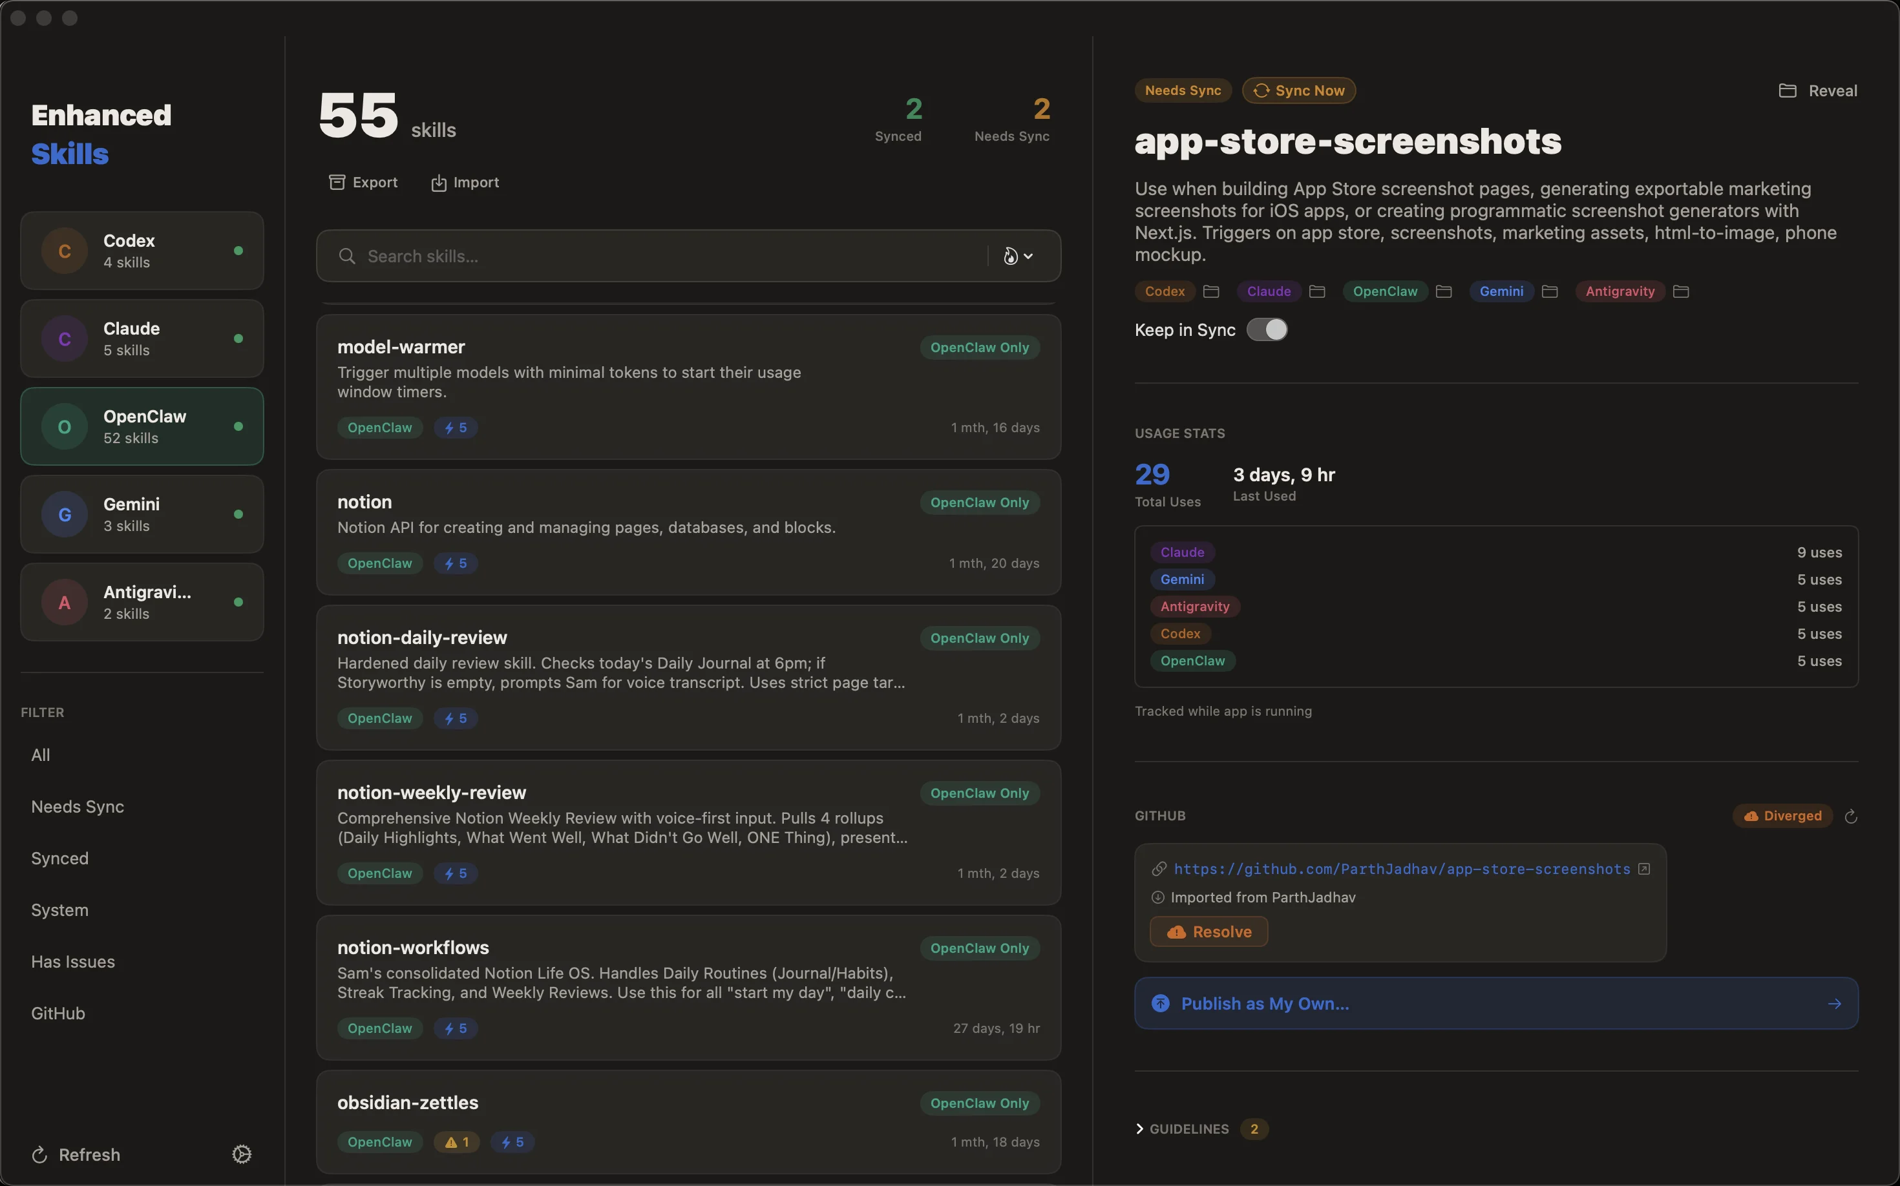
Task: Disable the Keep in Sync toggle
Action: click(1267, 329)
